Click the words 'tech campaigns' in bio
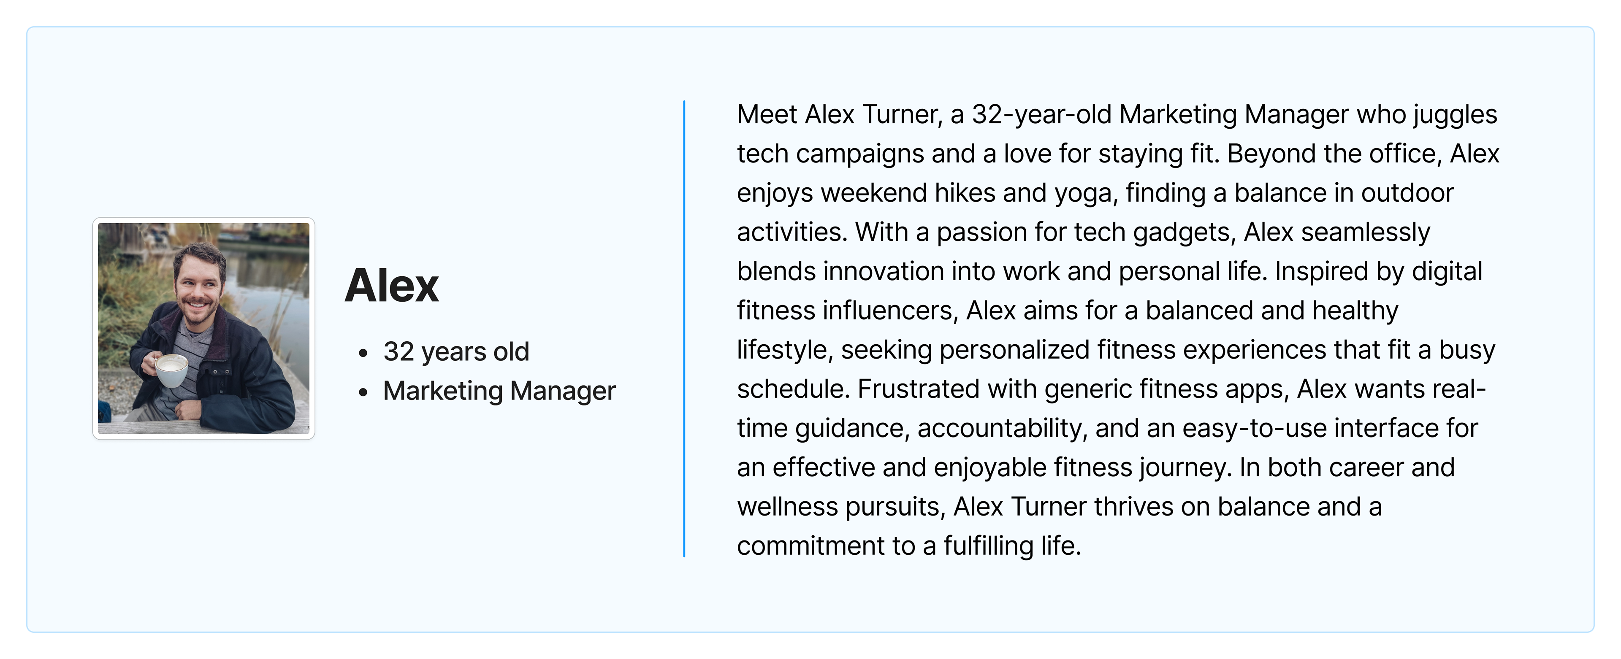1621x659 pixels. pyautogui.click(x=830, y=154)
